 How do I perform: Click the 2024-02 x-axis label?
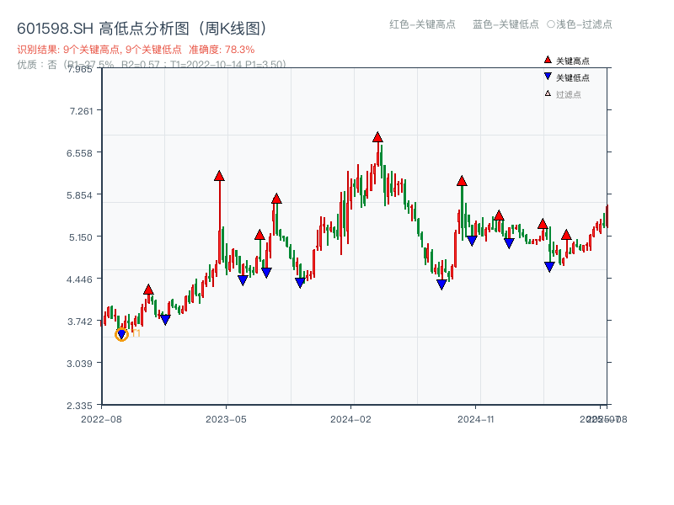tap(350, 419)
